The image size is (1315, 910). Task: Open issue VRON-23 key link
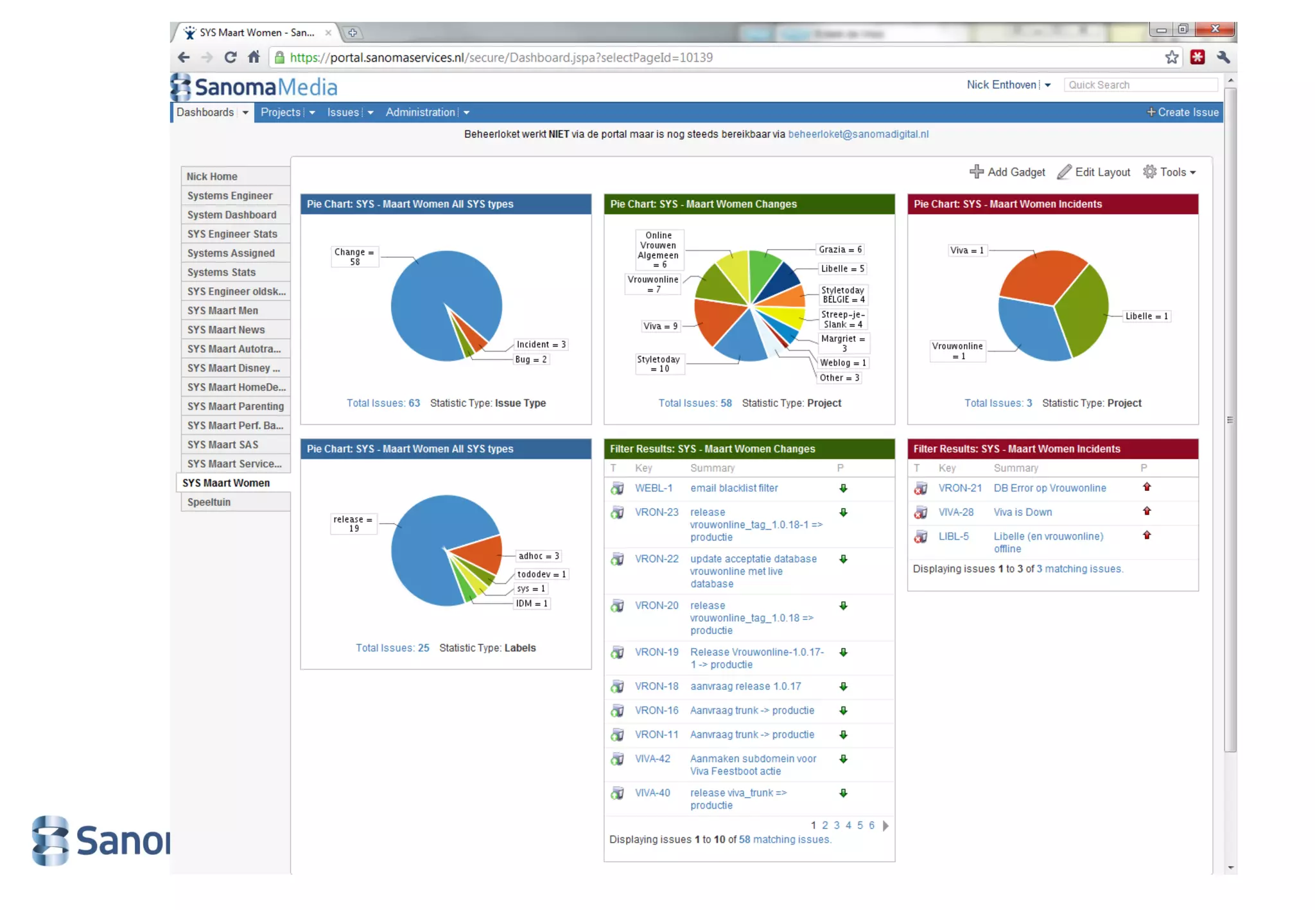click(656, 512)
